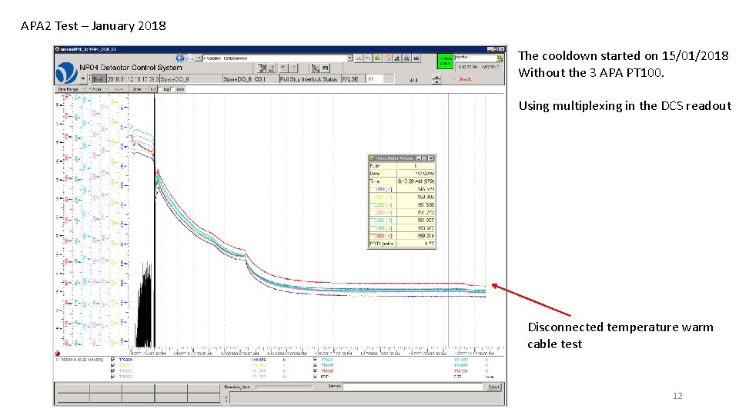Click the device tree toolbar icon
The image size is (739, 415).
click(262, 68)
